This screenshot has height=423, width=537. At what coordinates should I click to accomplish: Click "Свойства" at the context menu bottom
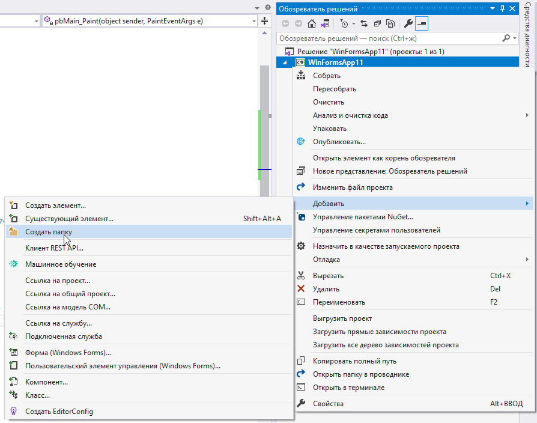328,404
